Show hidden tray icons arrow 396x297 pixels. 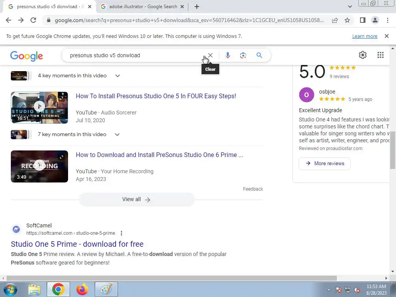tap(329, 290)
